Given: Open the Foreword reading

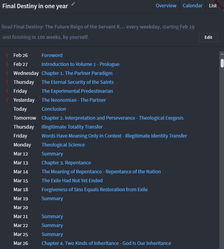Looking at the screenshot, I should 52,55.
